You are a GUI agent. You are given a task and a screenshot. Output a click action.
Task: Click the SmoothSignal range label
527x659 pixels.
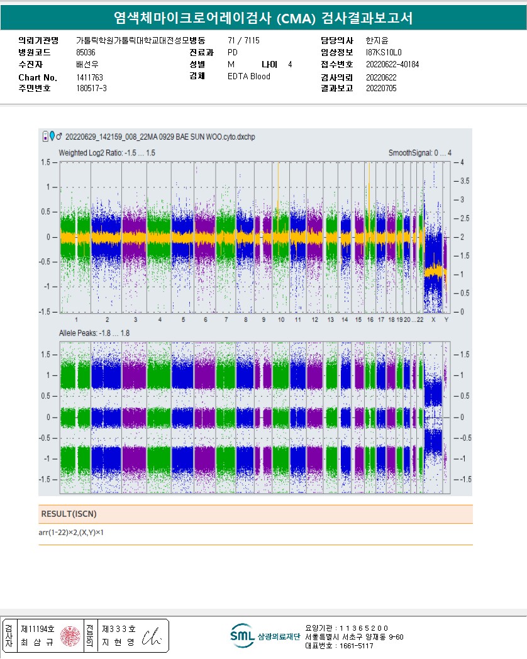point(419,153)
